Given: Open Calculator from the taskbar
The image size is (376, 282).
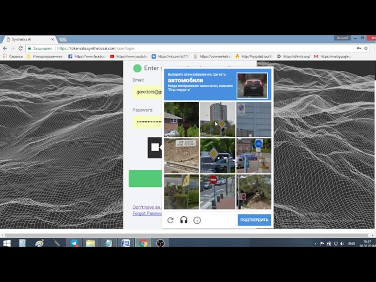Looking at the screenshot, I should 22,243.
